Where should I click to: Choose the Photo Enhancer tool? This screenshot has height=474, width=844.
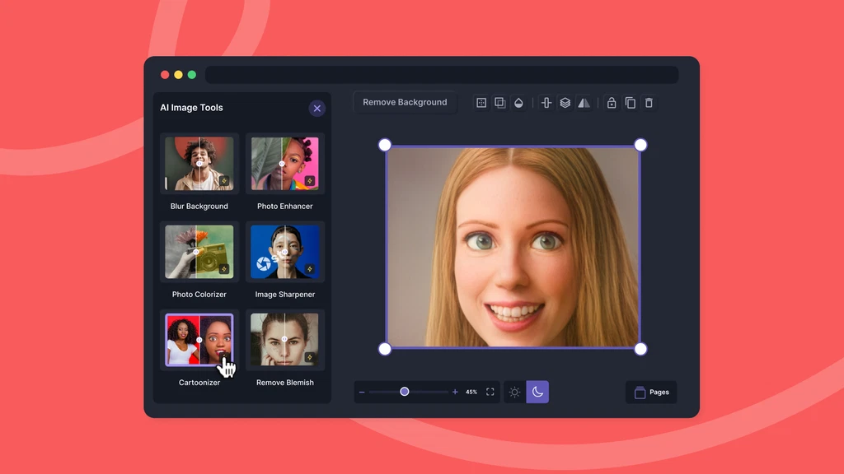[x=284, y=164]
